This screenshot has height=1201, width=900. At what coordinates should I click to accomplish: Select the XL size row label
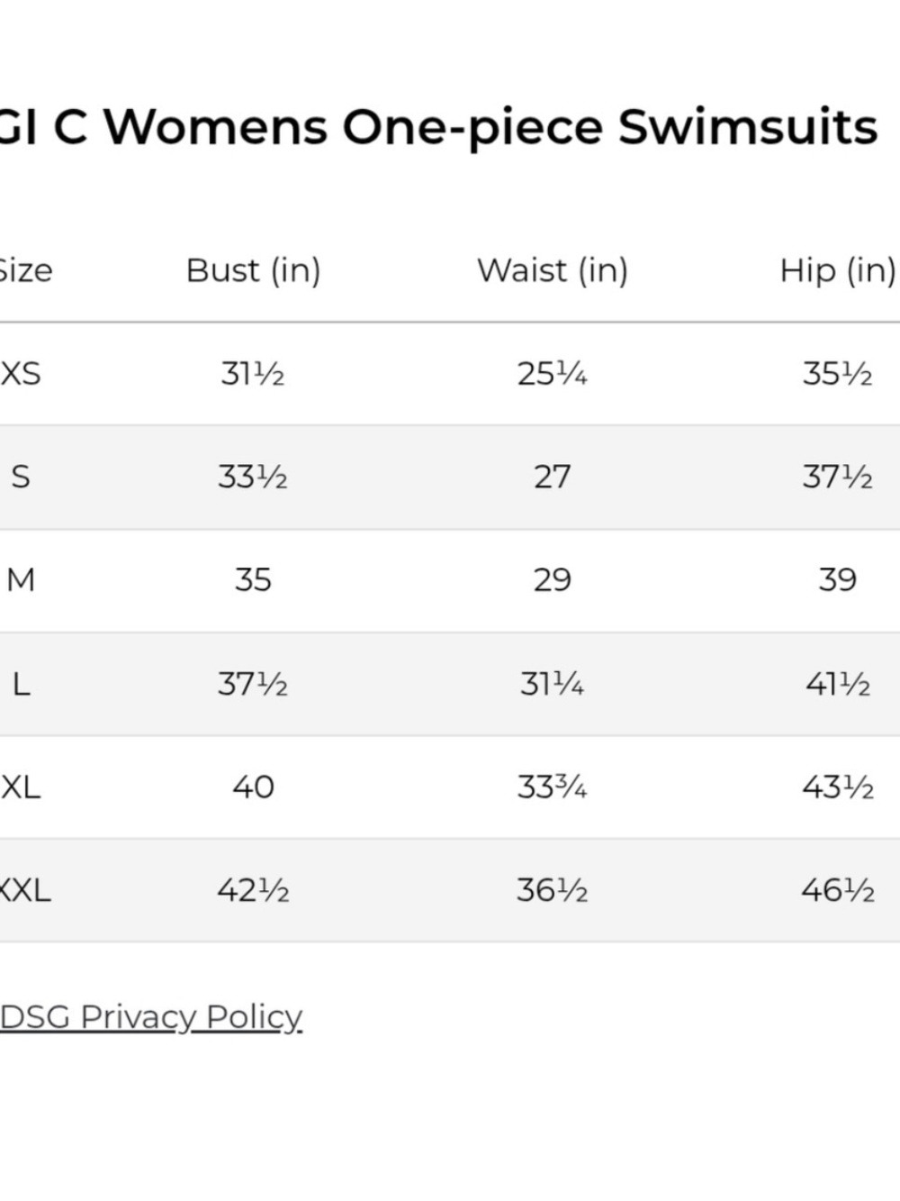pos(21,787)
